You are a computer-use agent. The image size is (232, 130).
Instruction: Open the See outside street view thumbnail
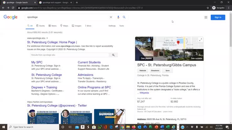point(178,55)
